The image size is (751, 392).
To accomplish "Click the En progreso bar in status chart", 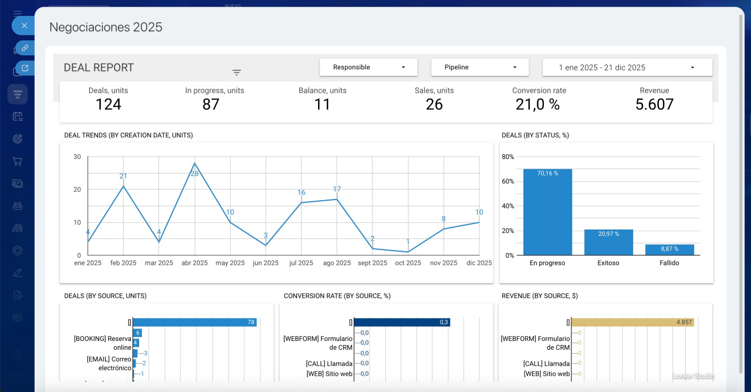I will (x=547, y=212).
